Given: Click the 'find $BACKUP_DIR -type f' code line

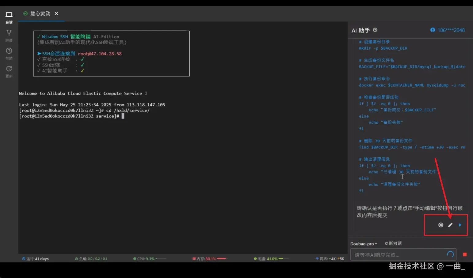Looking at the screenshot, I should (412, 147).
